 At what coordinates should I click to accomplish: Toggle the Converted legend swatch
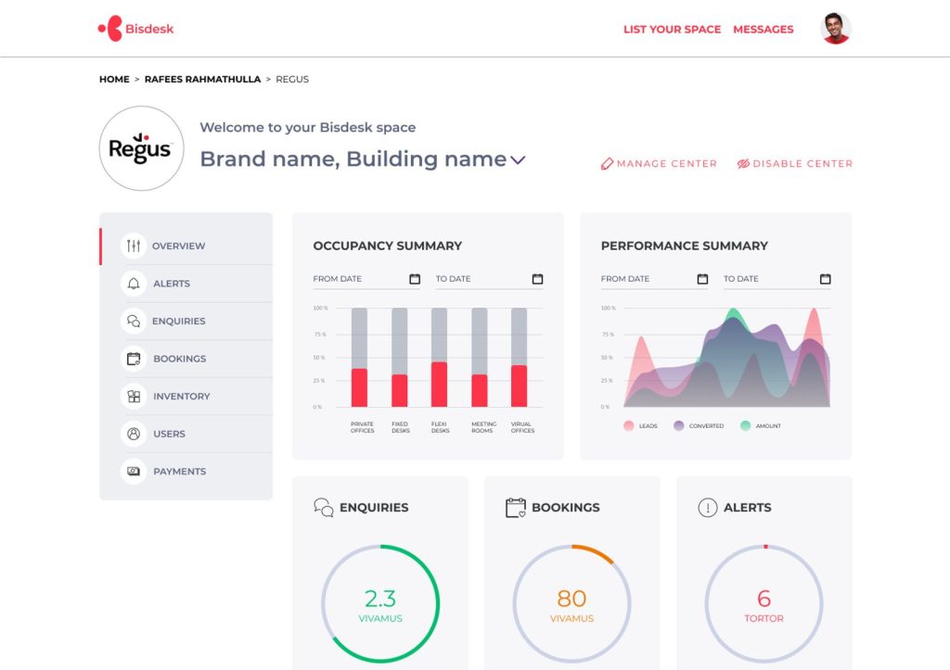(x=679, y=426)
